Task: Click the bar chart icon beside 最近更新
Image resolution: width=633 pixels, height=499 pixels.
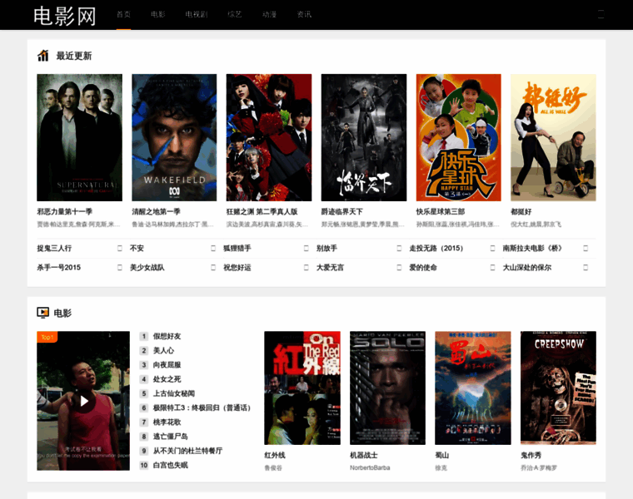Action: pos(43,56)
